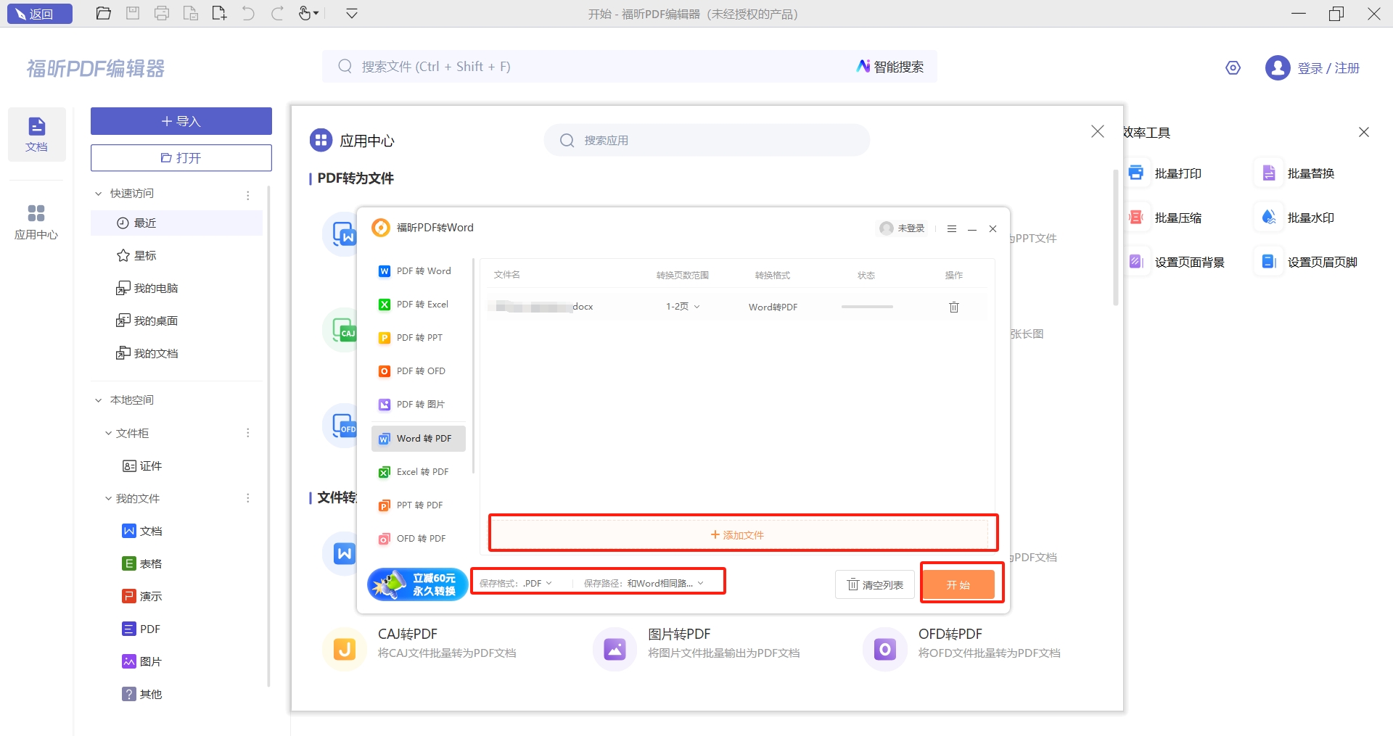Click the Save disk icon in title toolbar

pos(133,13)
